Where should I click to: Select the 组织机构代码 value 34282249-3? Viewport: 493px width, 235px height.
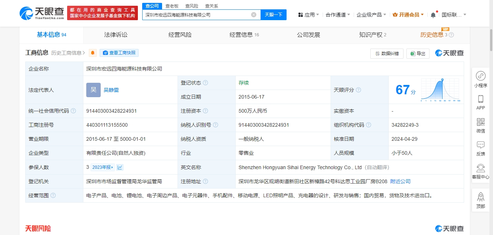click(405, 125)
